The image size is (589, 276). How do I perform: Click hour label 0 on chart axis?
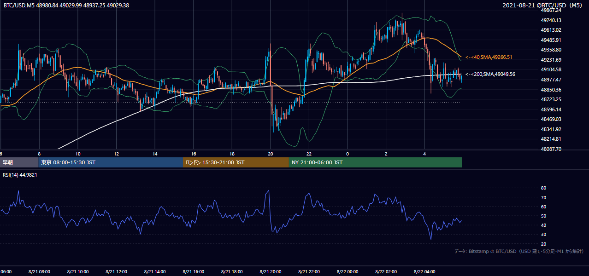[348, 154]
